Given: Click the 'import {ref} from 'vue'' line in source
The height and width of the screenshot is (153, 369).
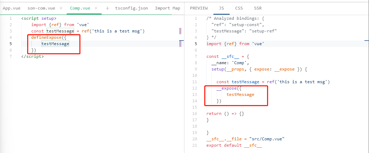Looking at the screenshot, I should 60,25.
